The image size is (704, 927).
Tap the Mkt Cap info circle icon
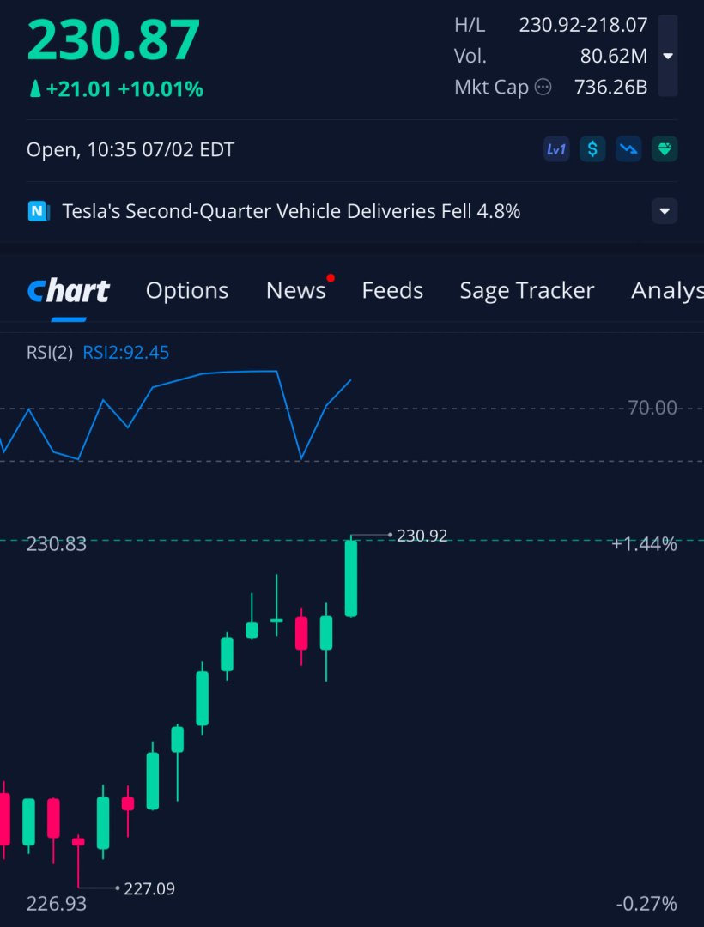(543, 88)
